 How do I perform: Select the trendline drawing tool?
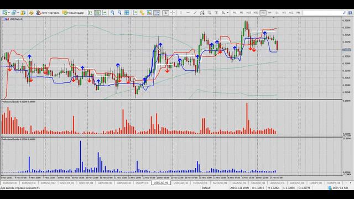195,13
